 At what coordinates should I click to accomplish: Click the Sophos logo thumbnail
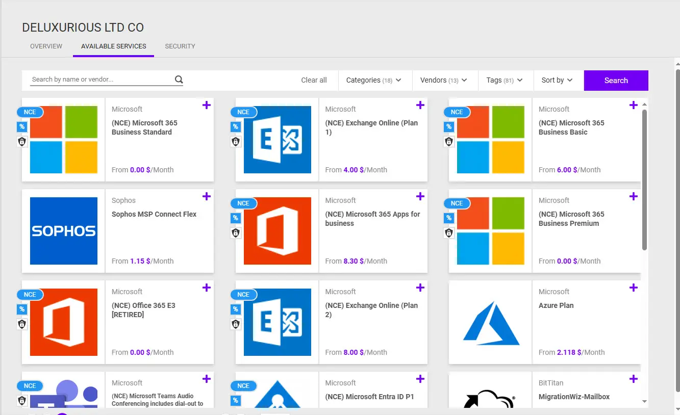[64, 231]
